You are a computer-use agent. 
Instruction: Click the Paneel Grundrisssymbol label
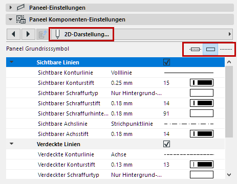[37, 49]
